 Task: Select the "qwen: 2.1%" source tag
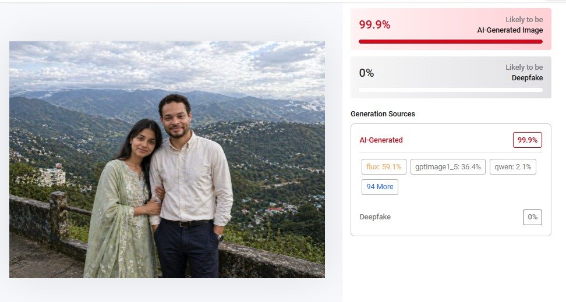coord(512,167)
